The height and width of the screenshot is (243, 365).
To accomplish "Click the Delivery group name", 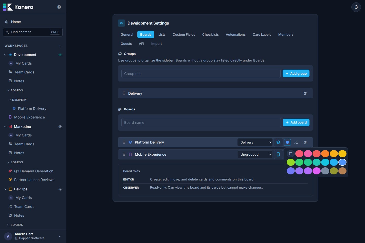I will [135, 93].
